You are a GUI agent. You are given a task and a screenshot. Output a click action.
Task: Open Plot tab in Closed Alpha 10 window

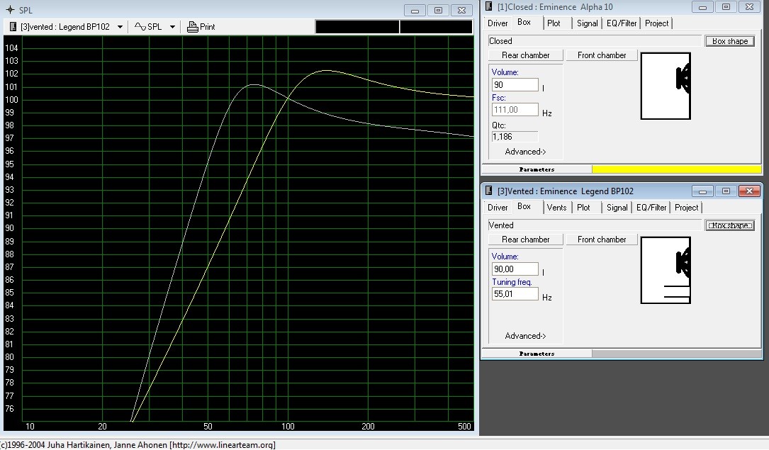click(x=554, y=23)
